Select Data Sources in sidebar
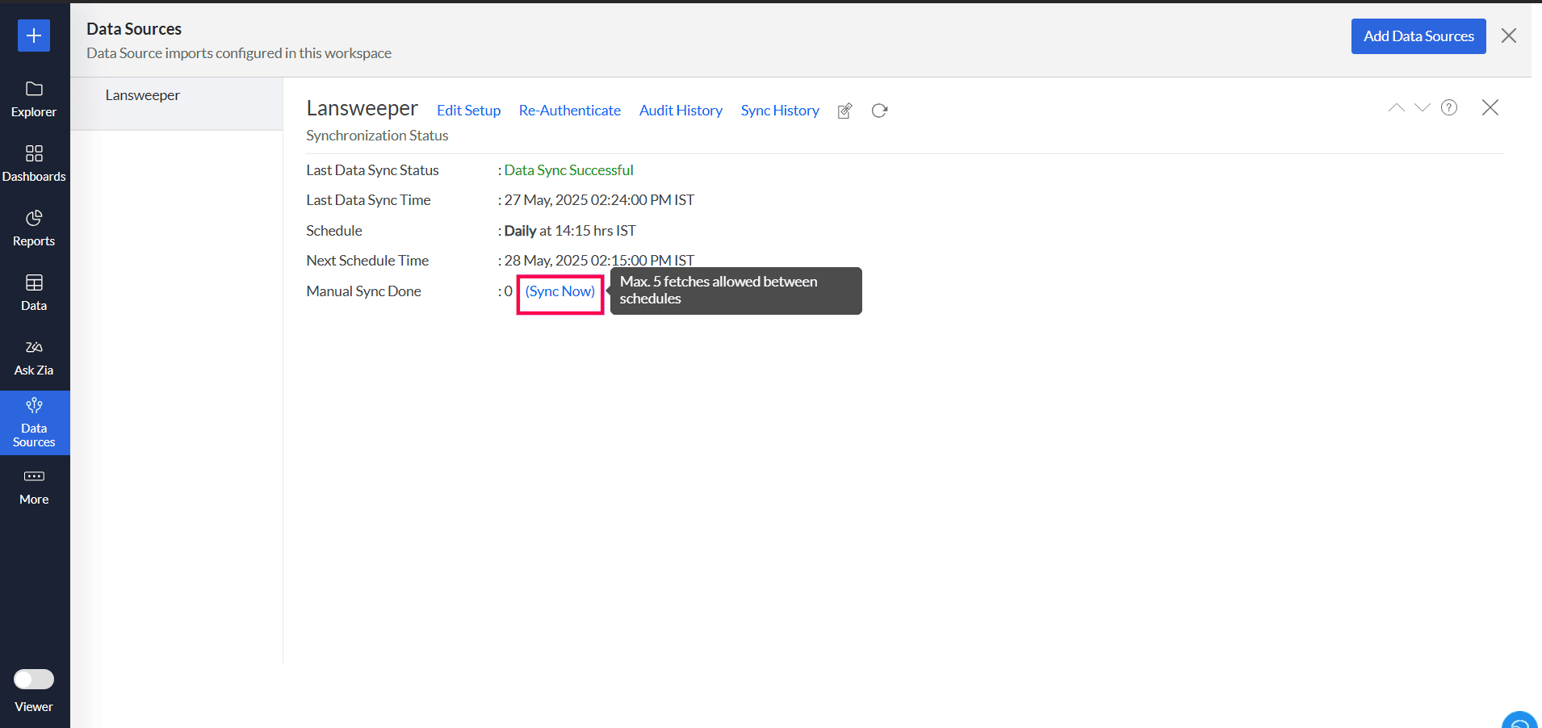 click(34, 423)
